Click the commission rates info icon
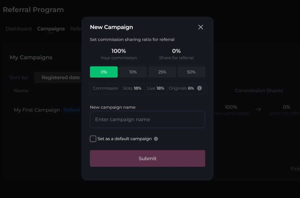The width and height of the screenshot is (300, 198). (199, 88)
